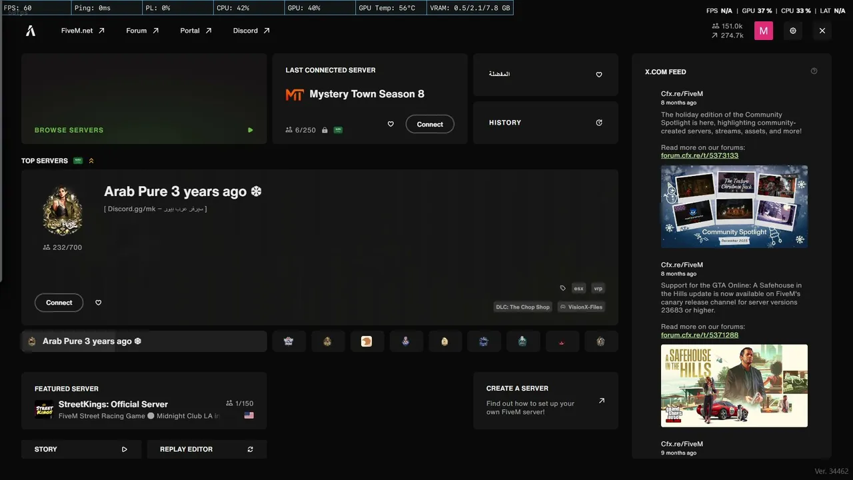853x480 pixels.
Task: Click the esx tag on Arab Pure
Action: pos(578,289)
